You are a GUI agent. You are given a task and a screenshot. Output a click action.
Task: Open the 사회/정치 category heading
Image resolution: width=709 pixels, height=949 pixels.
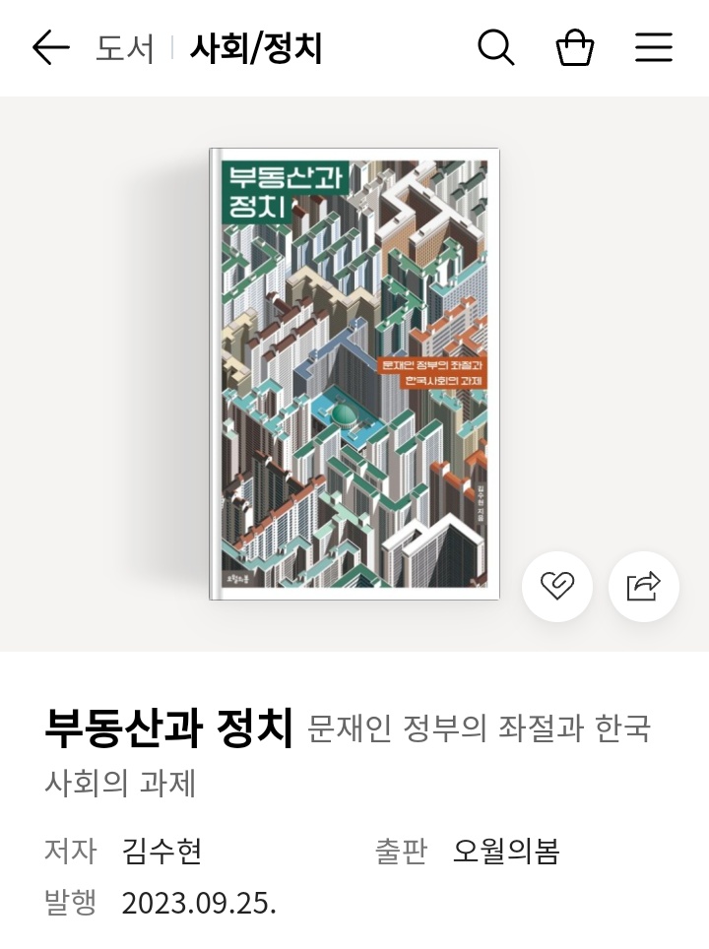(x=256, y=48)
